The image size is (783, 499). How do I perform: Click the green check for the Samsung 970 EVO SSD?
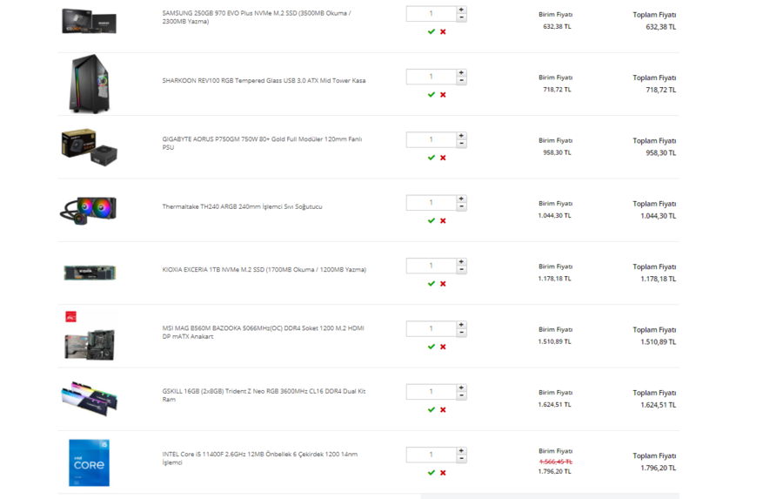431,31
